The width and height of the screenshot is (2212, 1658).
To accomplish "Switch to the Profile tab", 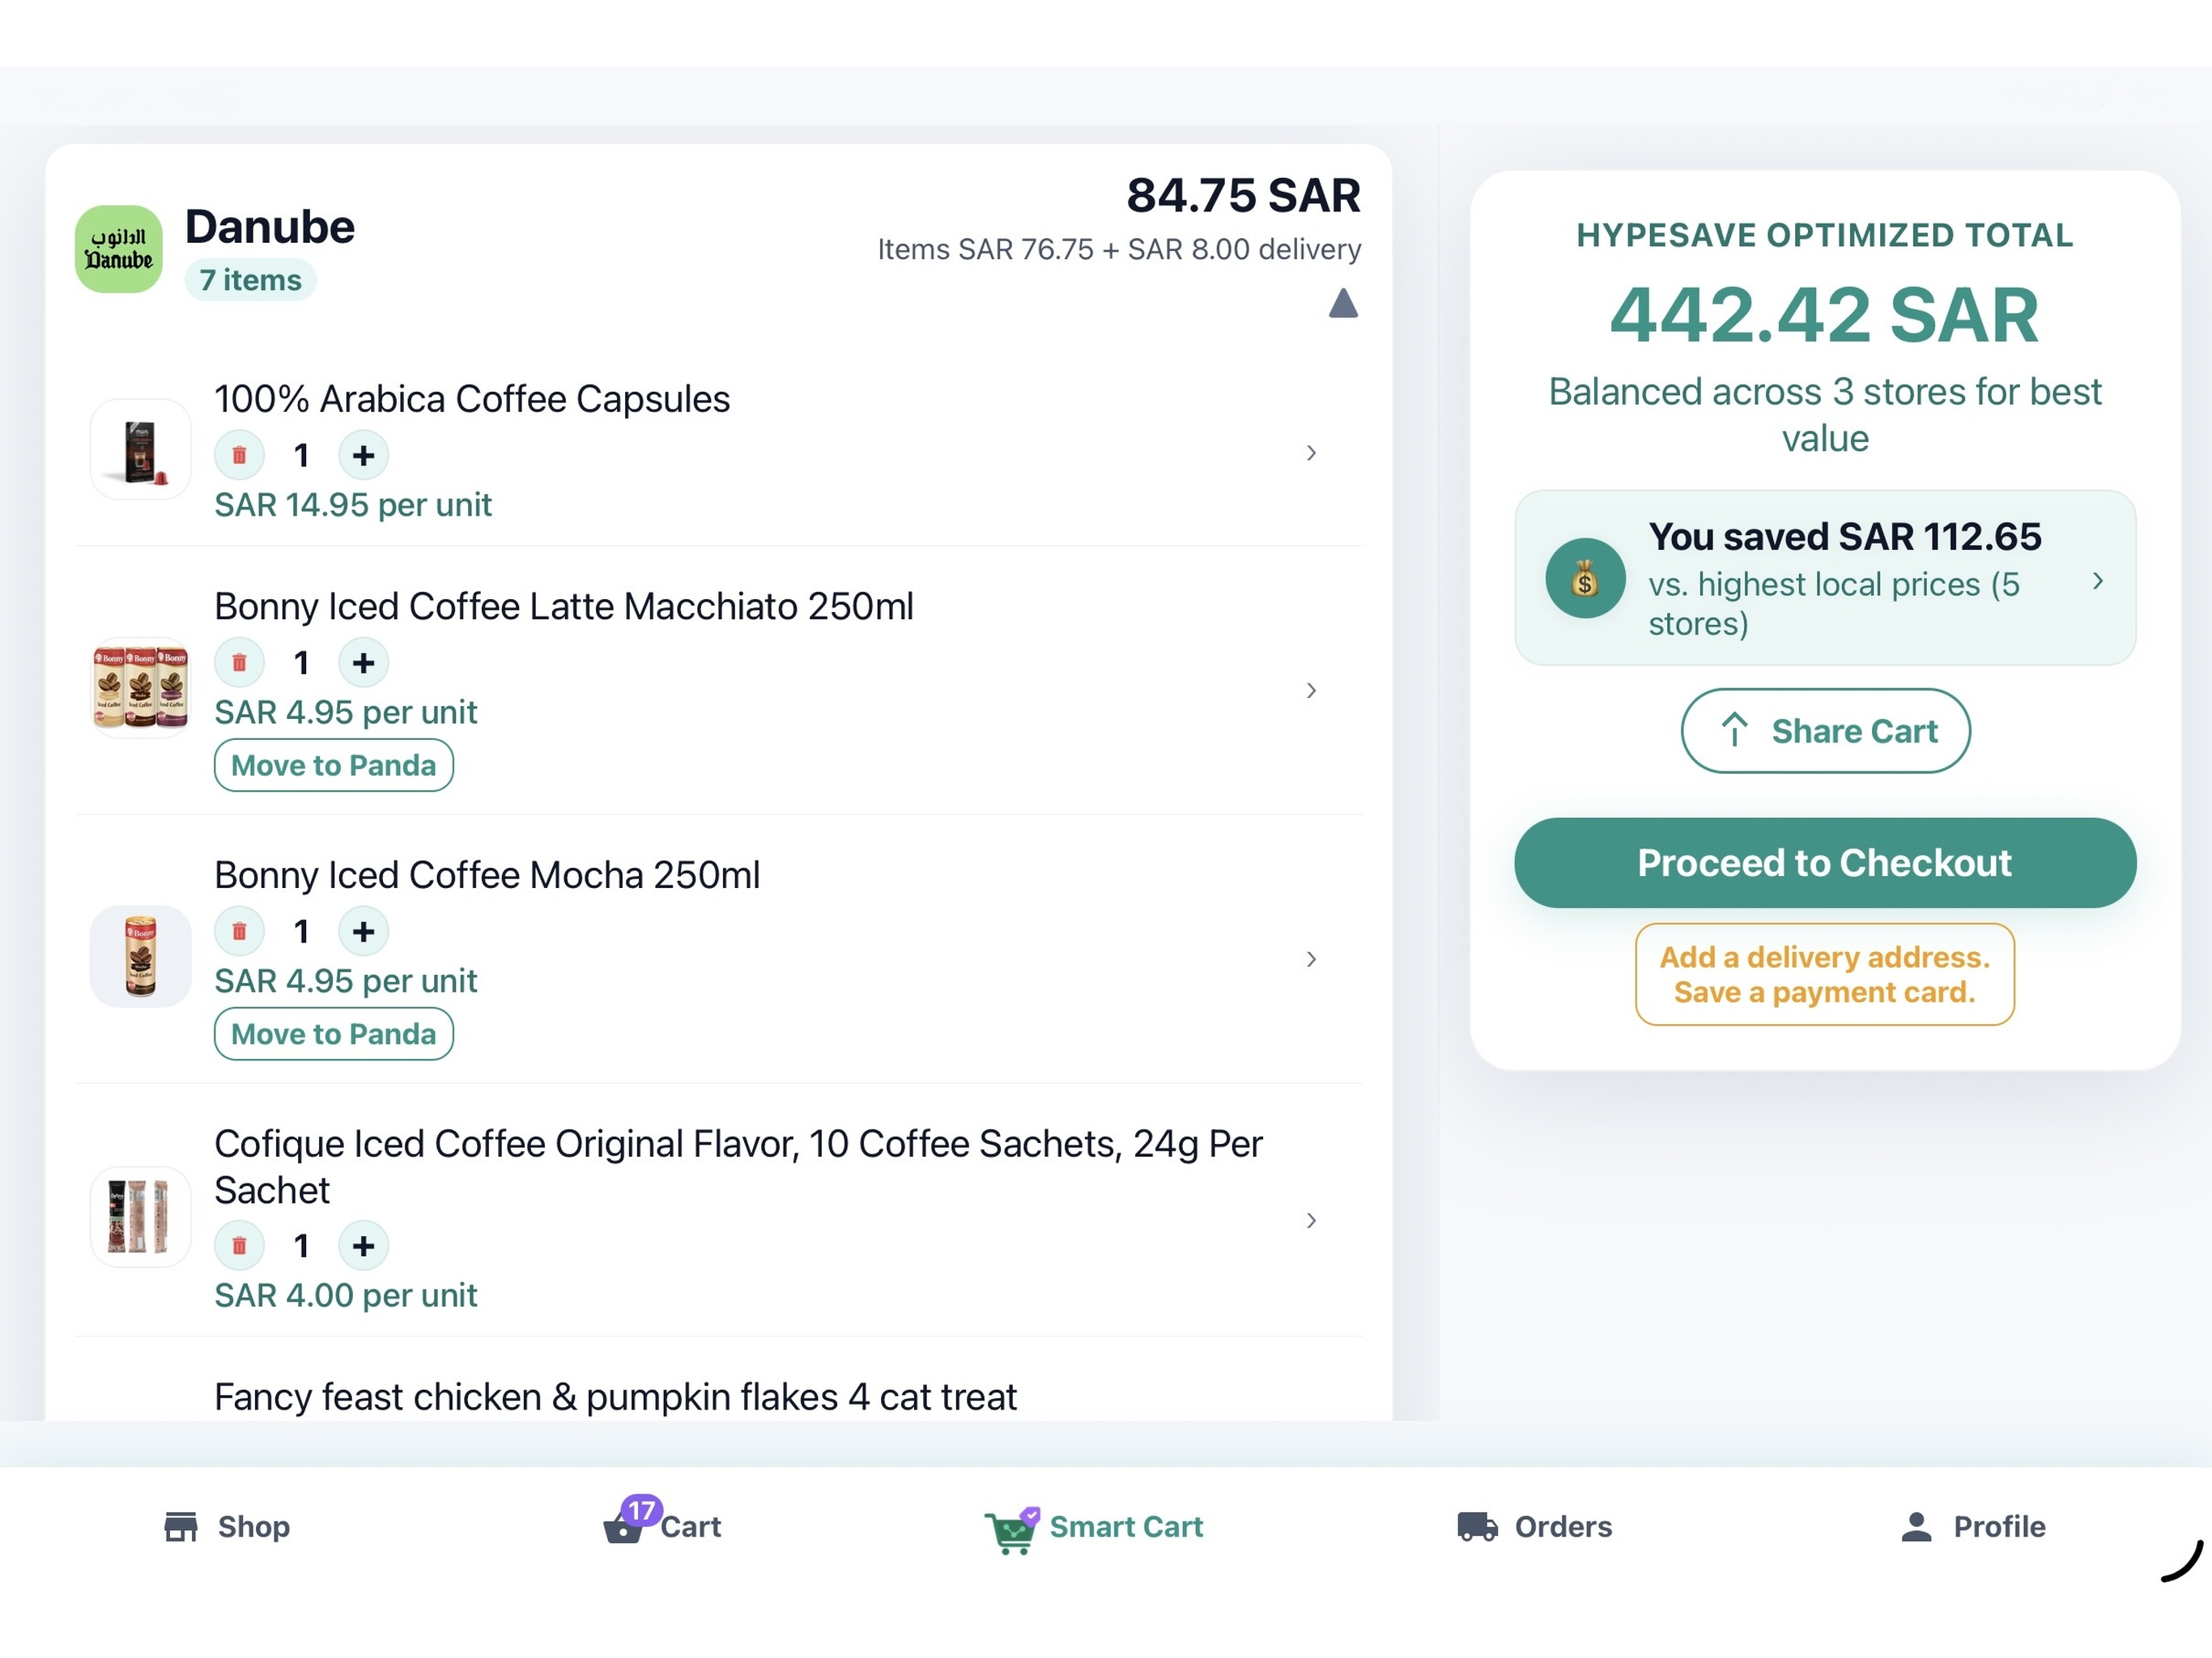I will (1973, 1527).
